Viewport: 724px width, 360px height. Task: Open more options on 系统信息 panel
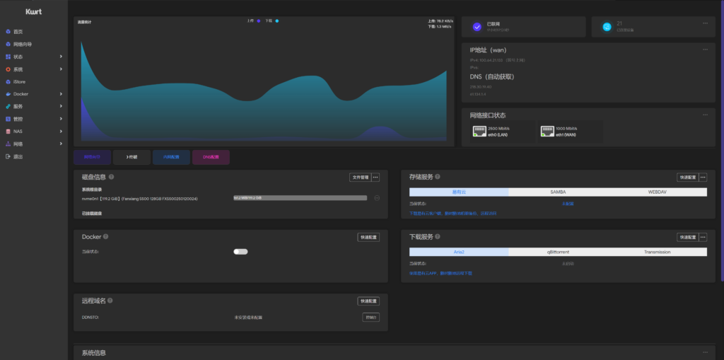click(x=705, y=352)
